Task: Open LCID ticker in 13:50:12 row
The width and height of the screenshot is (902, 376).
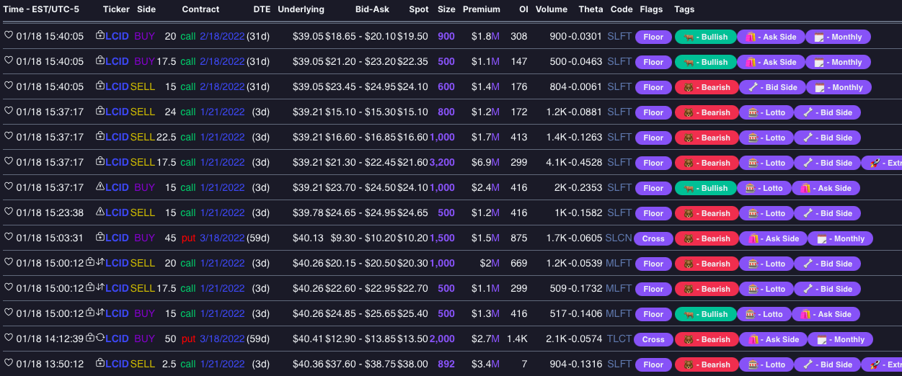Action: (117, 364)
